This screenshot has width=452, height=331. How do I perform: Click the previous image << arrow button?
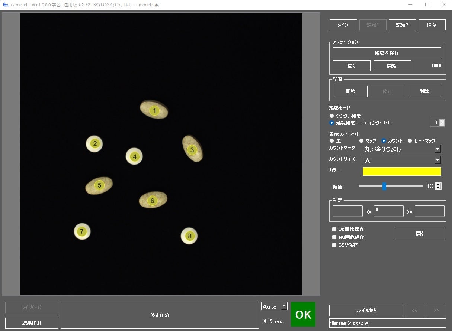[x=414, y=311]
